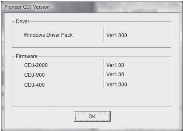Click the OK button
This screenshot has height=131, width=183.
(x=92, y=116)
